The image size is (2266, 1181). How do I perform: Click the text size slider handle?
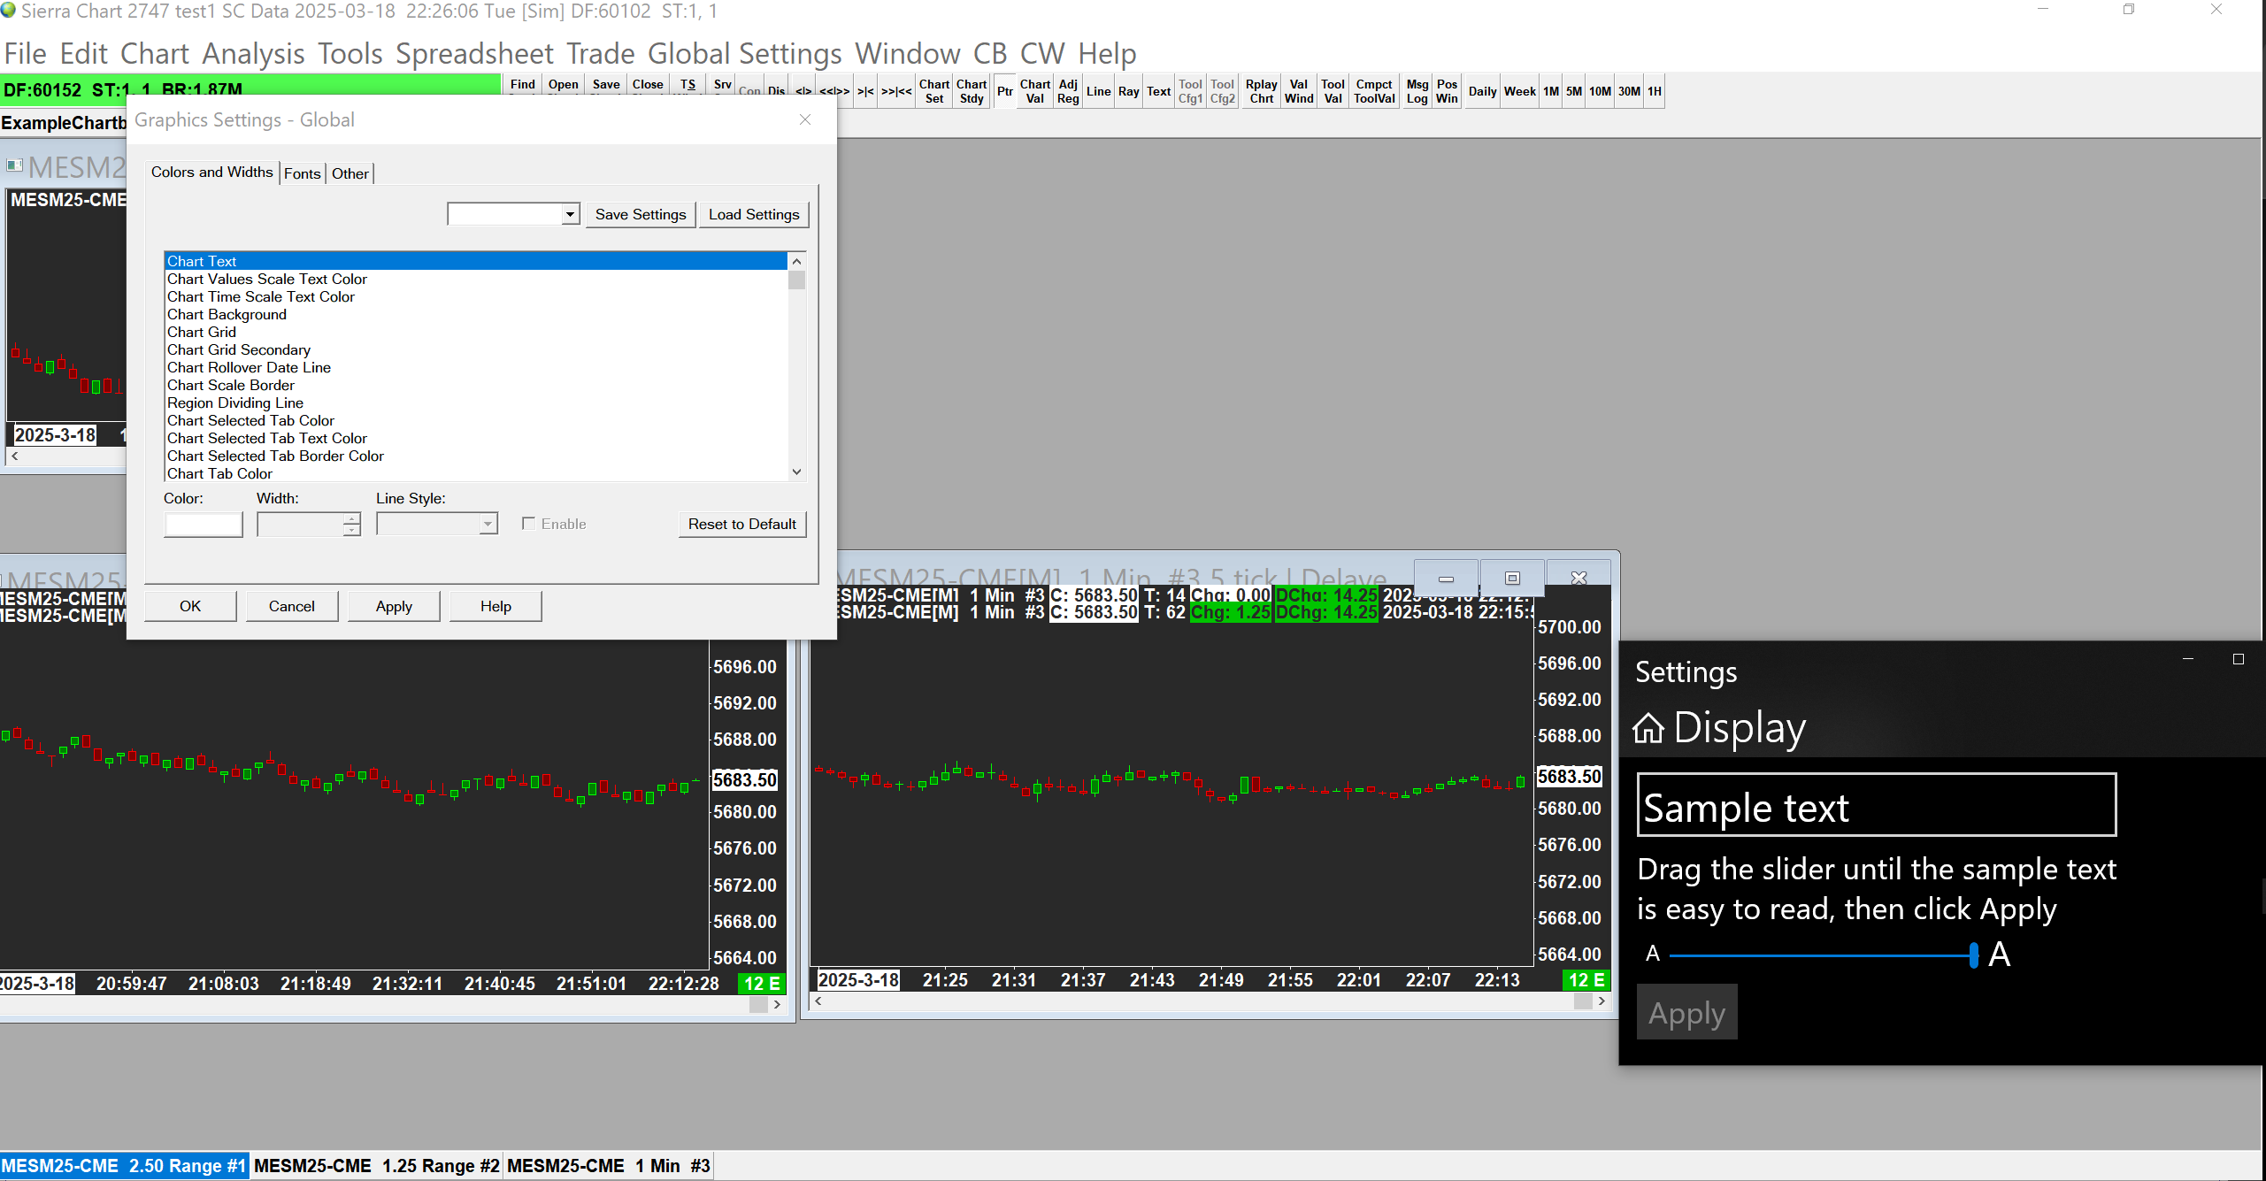pyautogui.click(x=1973, y=955)
